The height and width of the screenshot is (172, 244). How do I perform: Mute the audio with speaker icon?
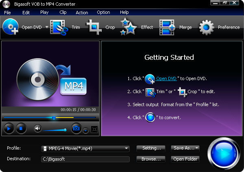pyautogui.click(x=38, y=128)
